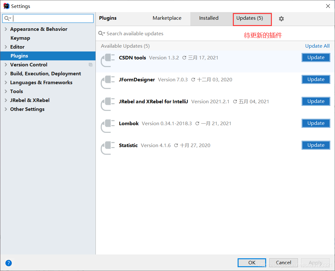Expand the Version Control node
Viewport: 335px width, 271px height.
tap(6, 64)
